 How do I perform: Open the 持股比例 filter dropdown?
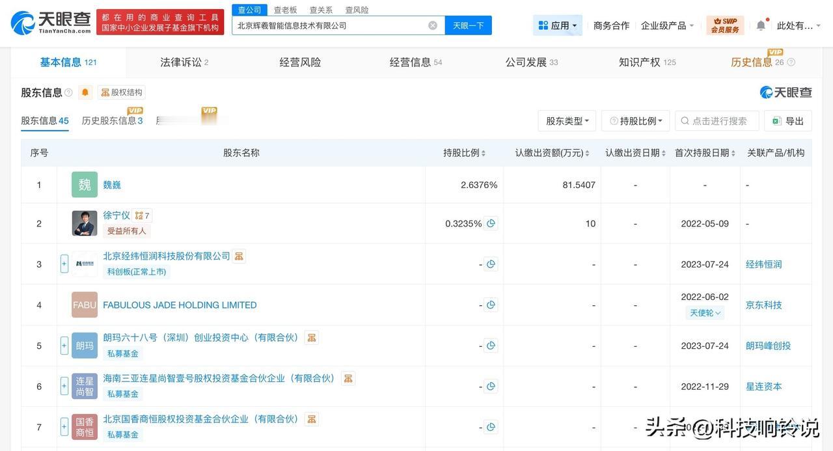click(636, 121)
